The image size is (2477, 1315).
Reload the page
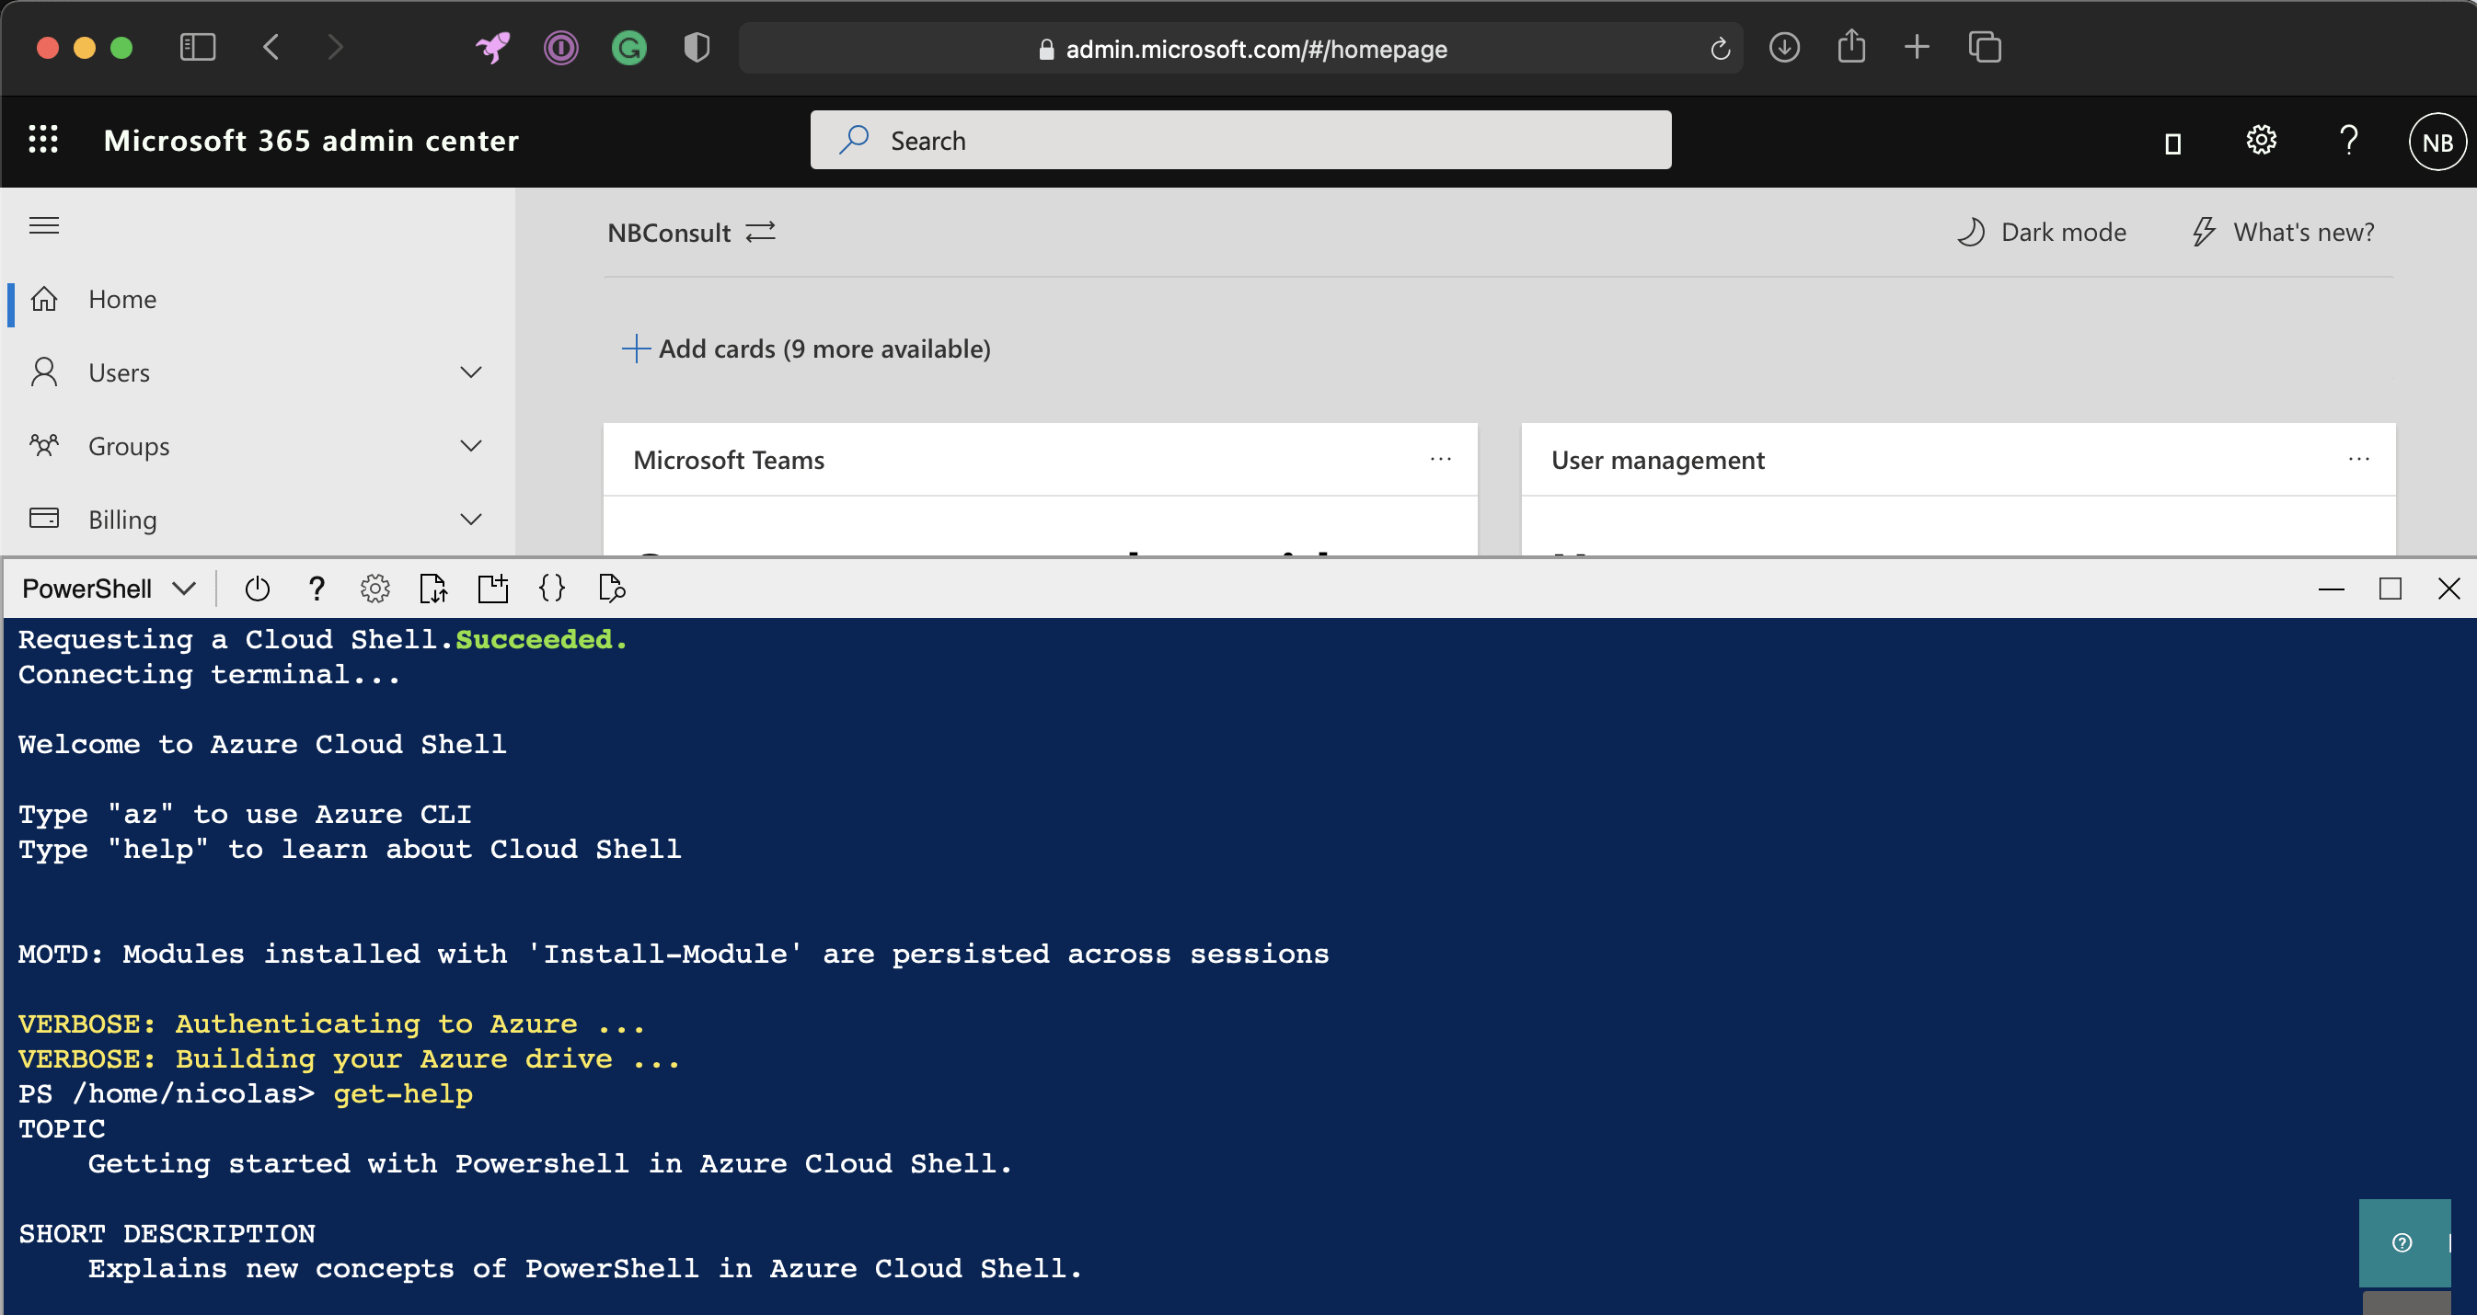point(1721,48)
